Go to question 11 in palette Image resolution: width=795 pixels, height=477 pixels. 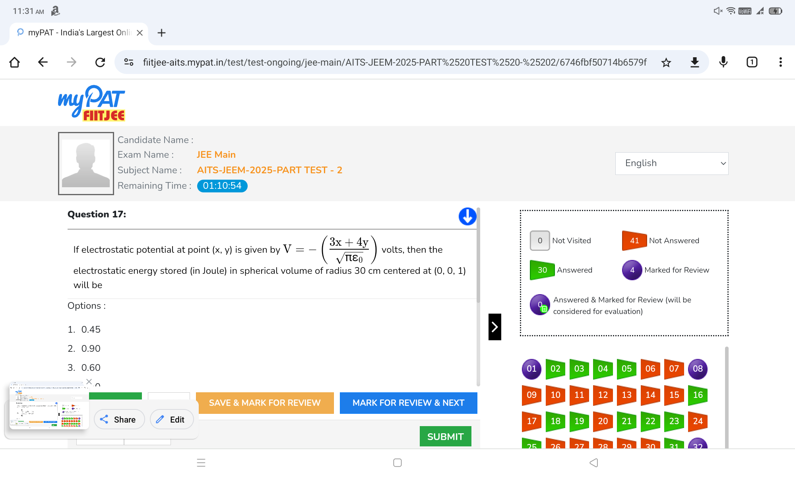click(579, 395)
